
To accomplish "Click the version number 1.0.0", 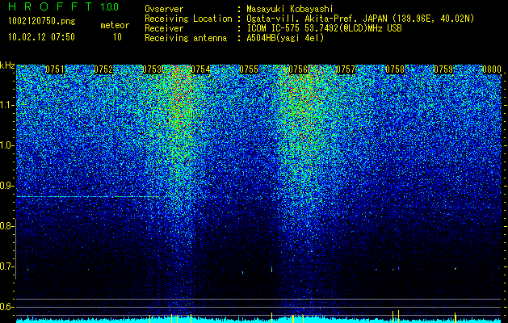I will 110,7.
